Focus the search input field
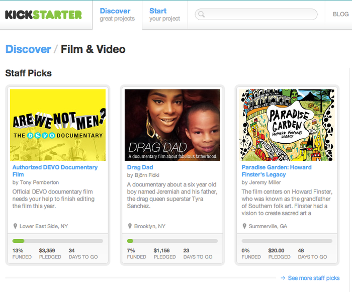The height and width of the screenshot is (292, 352). click(x=256, y=15)
